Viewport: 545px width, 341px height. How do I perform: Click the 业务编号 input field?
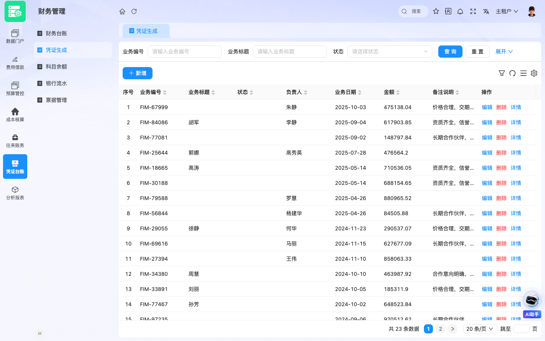click(x=185, y=52)
